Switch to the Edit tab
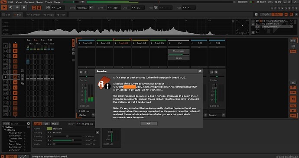The image size is (299, 158). coord(6,15)
